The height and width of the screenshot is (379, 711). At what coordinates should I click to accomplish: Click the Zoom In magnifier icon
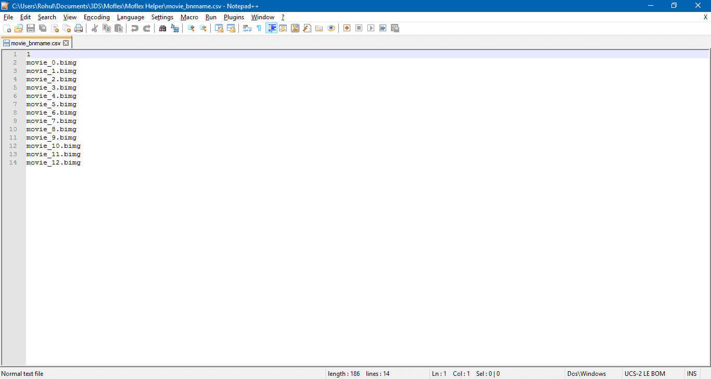pos(191,28)
